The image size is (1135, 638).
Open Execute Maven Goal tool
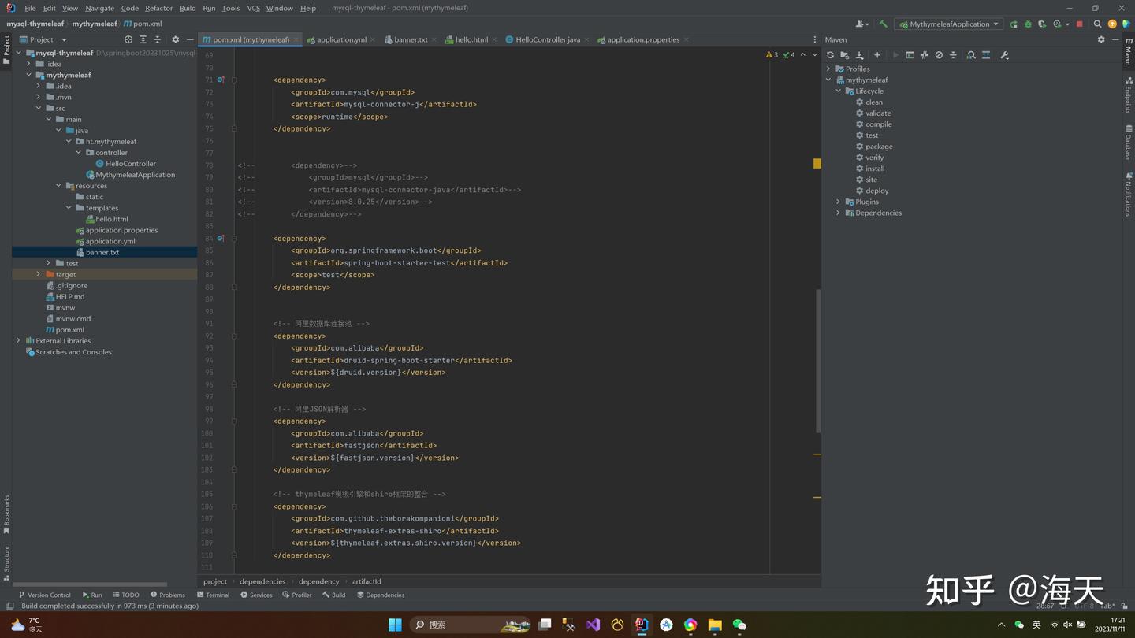click(910, 54)
